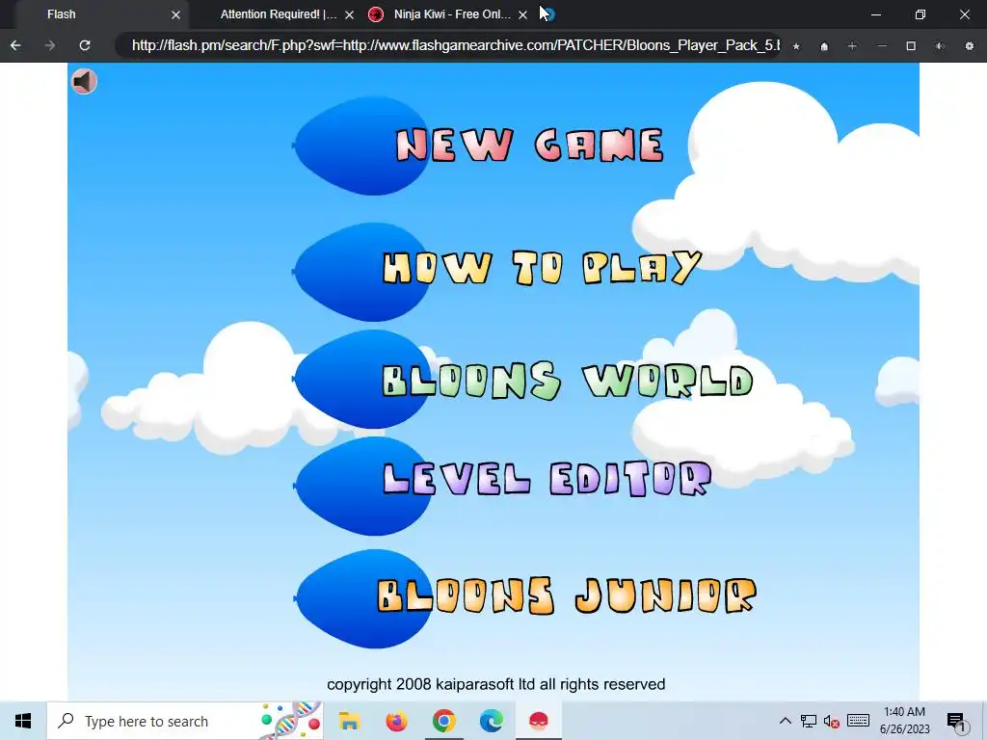The image size is (987, 740).
Task: Go to the browser home page
Action: 824,46
